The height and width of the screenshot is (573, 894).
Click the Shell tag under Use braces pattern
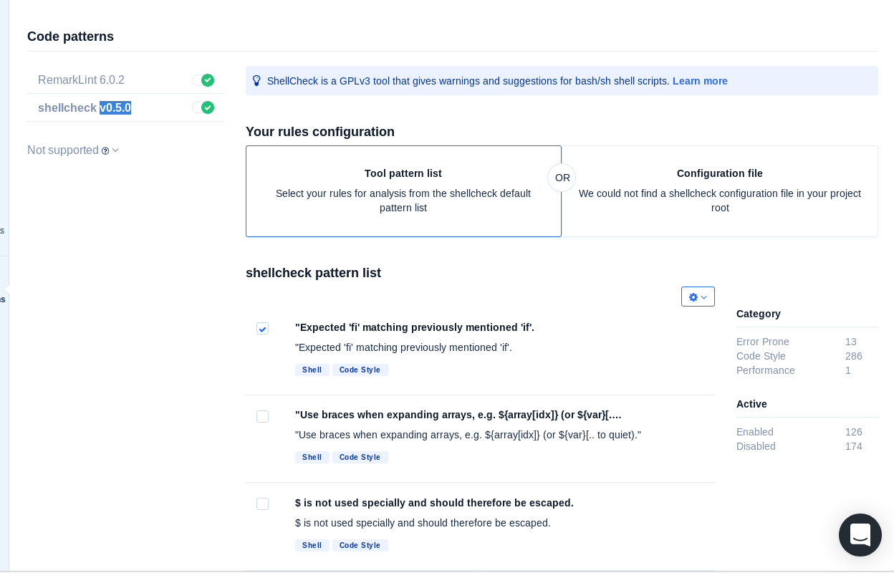312,457
